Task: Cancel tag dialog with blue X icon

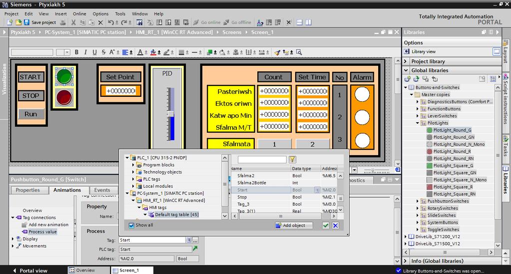Action: 335,225
